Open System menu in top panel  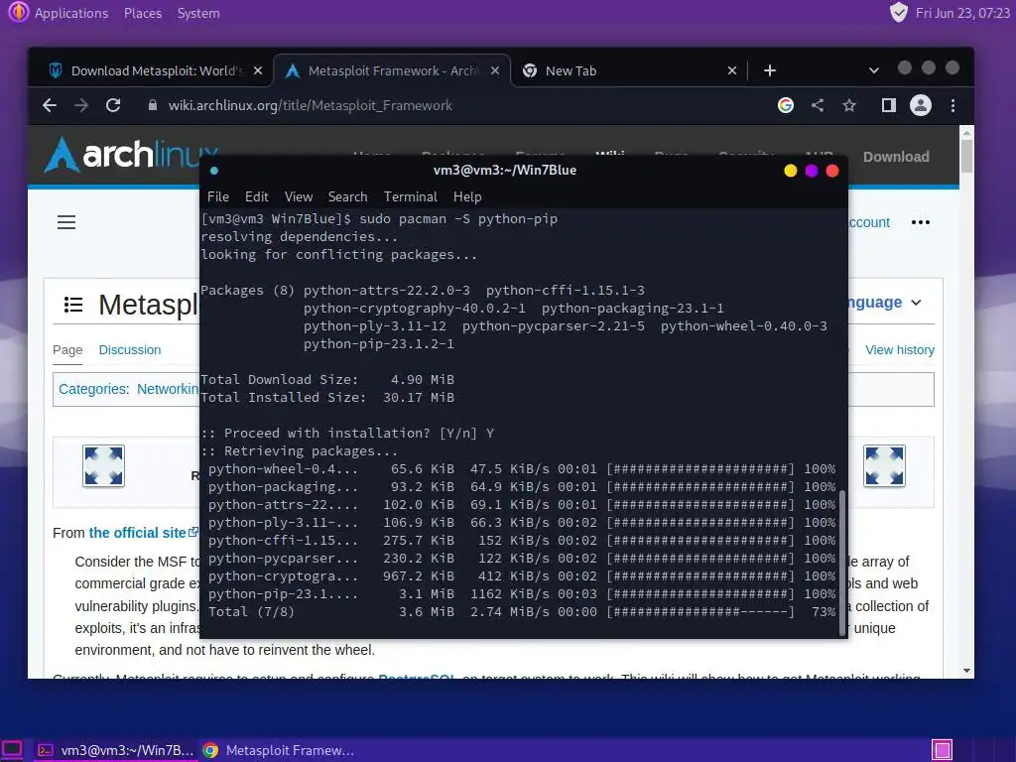tap(198, 13)
